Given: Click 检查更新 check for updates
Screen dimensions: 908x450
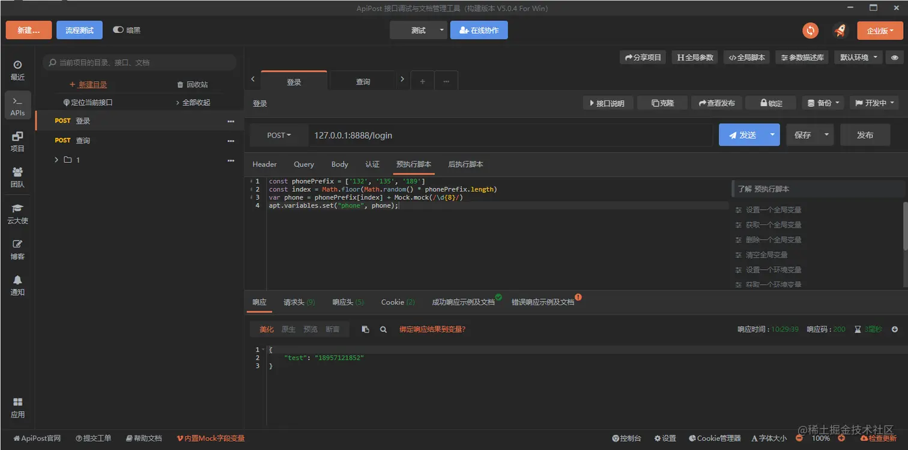Looking at the screenshot, I should click(x=878, y=439).
